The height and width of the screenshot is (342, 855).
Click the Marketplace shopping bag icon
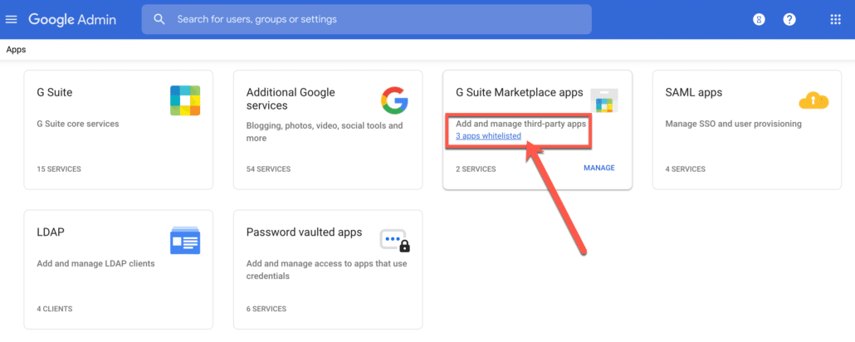pos(603,101)
